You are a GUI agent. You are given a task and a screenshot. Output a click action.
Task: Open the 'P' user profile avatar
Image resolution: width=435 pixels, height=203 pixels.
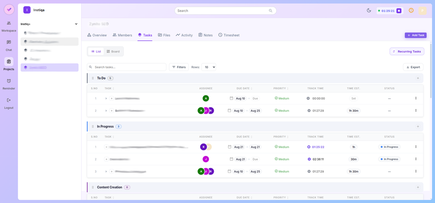pos(422,11)
